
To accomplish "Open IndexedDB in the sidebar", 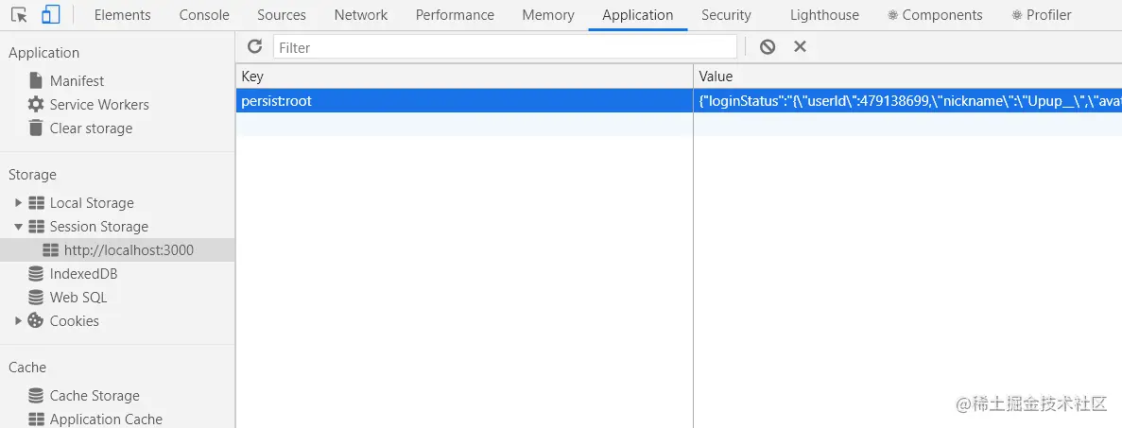I will (x=84, y=274).
